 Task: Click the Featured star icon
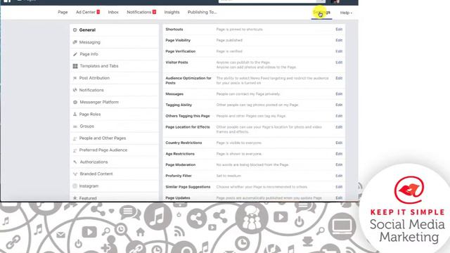click(x=75, y=198)
